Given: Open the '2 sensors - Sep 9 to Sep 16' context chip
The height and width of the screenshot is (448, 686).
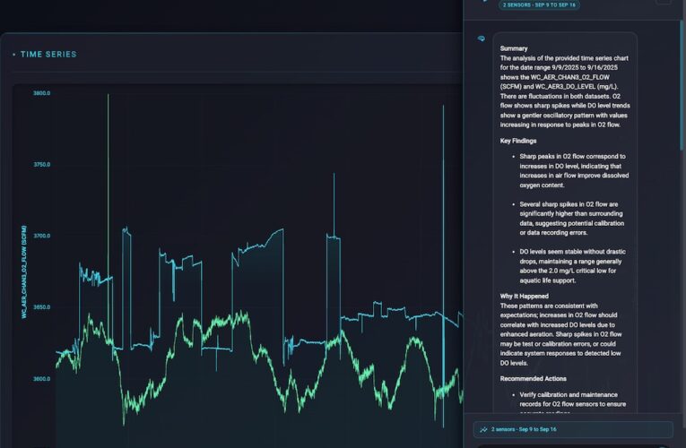Looking at the screenshot, I should [573, 429].
